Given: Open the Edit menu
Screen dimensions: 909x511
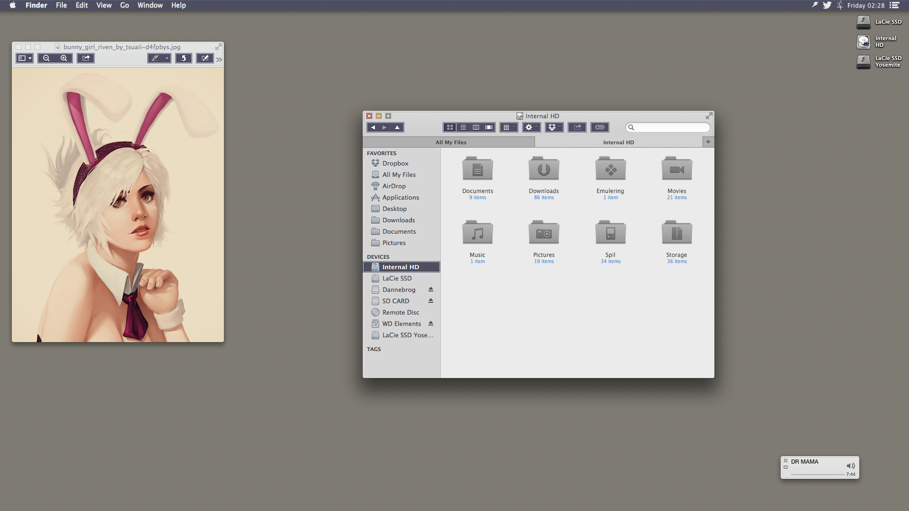Looking at the screenshot, I should (x=82, y=5).
